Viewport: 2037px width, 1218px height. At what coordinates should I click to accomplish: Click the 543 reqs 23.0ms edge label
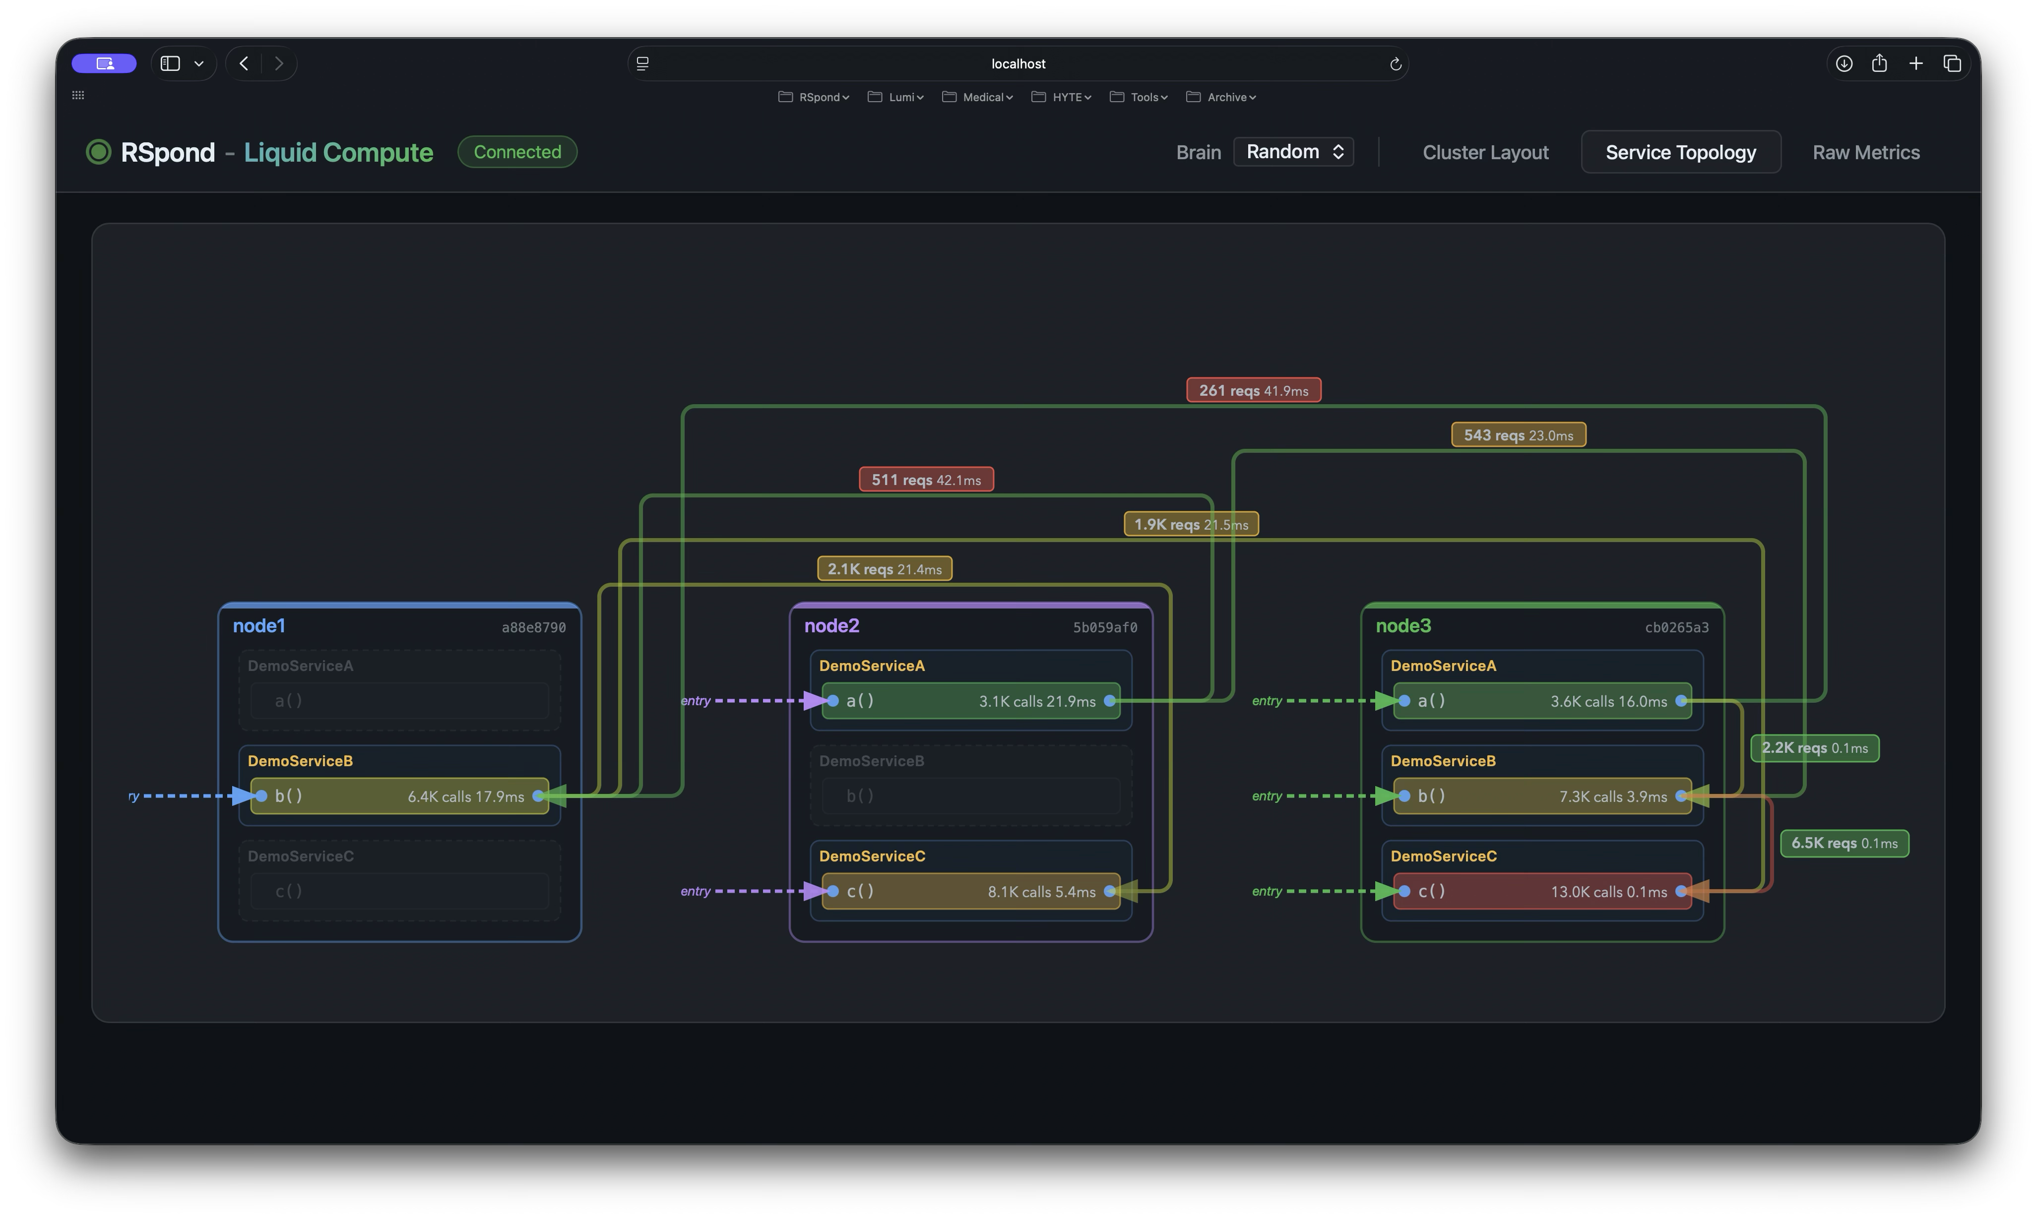(x=1518, y=435)
